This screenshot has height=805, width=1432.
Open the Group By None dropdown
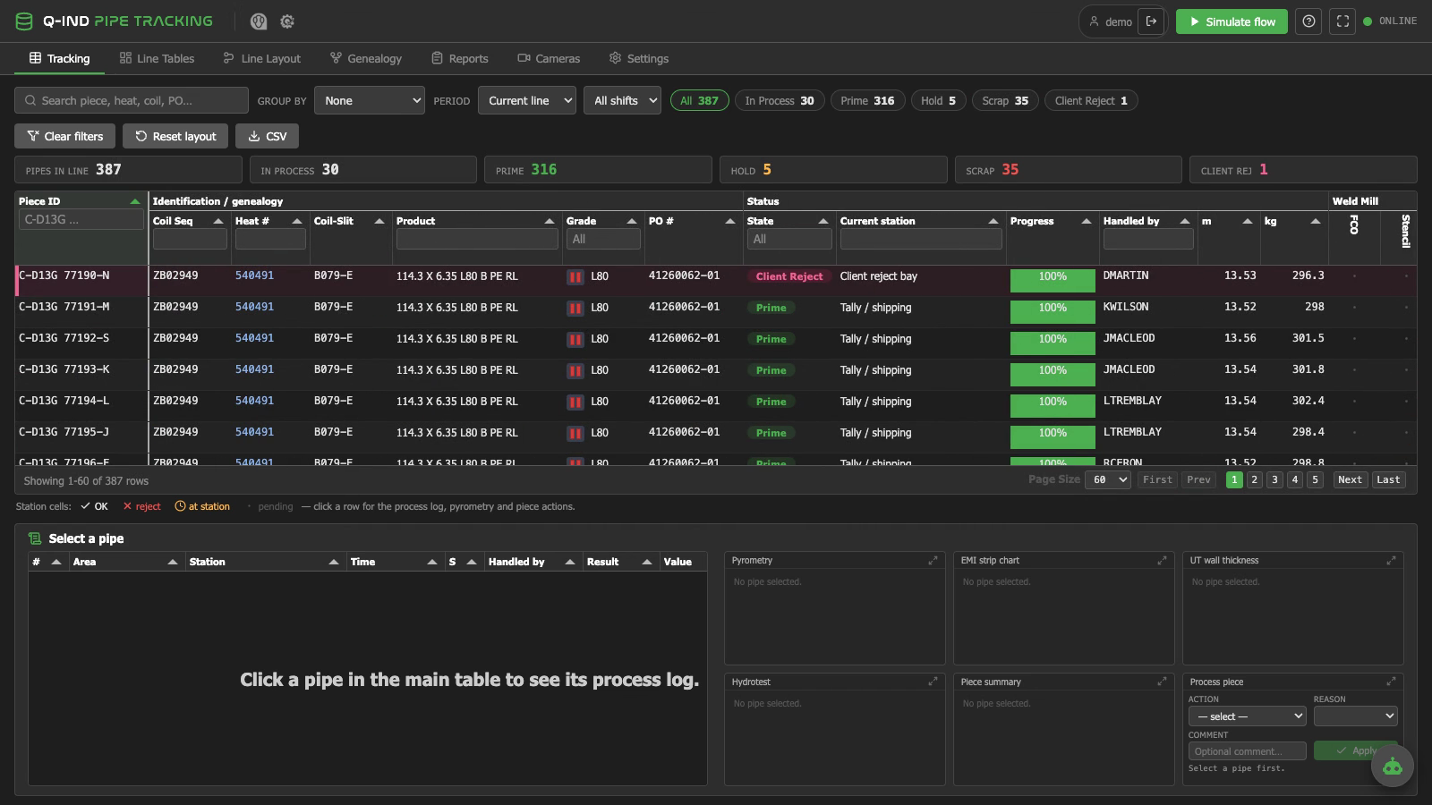tap(369, 100)
